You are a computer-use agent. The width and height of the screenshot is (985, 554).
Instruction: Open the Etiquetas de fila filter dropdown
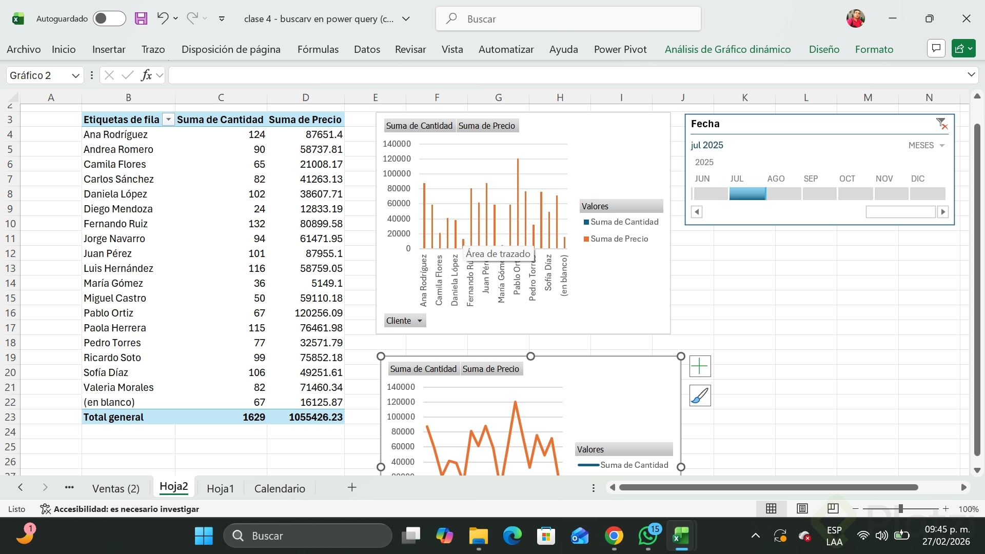(x=168, y=120)
